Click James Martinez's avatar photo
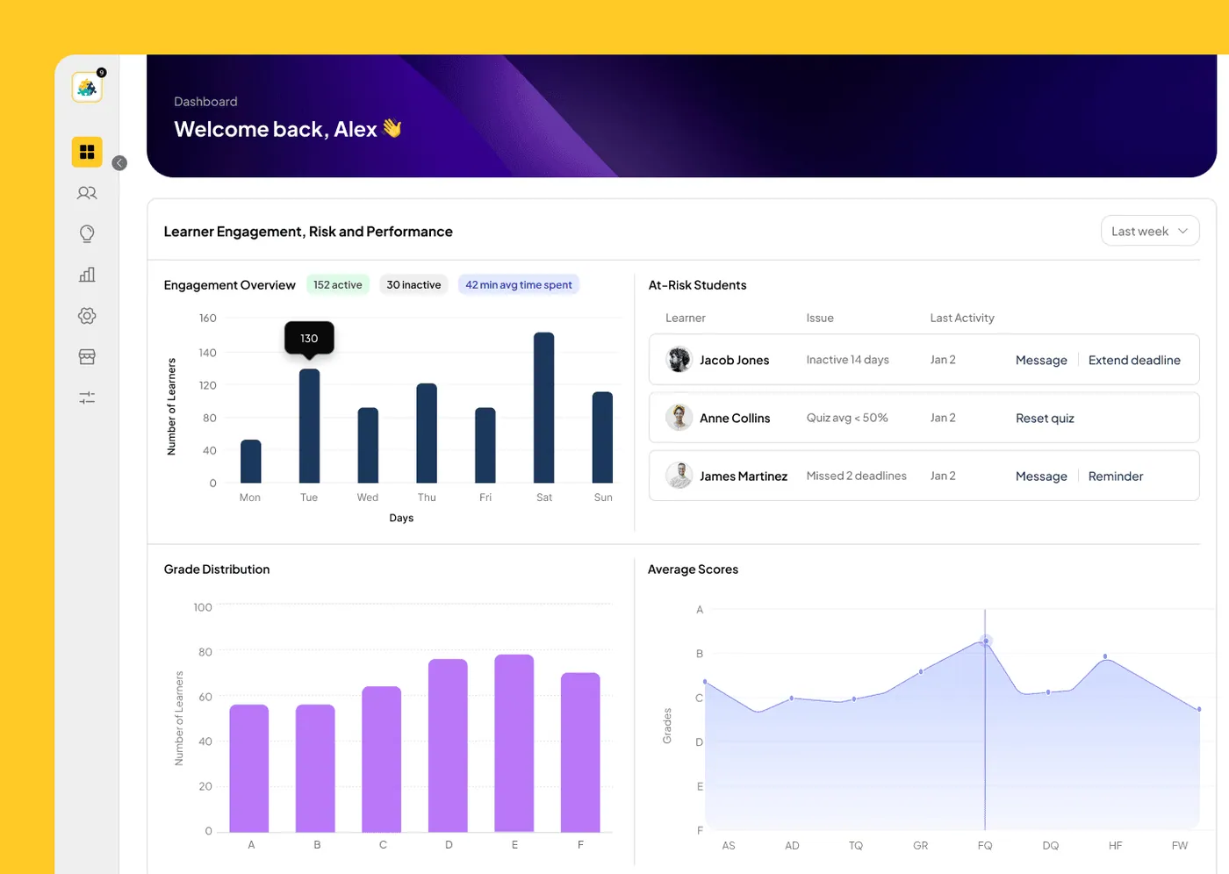Image resolution: width=1229 pixels, height=874 pixels. (679, 476)
